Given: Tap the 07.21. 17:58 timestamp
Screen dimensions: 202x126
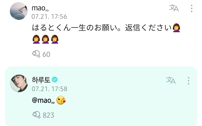Looking at the screenshot, I should tap(49, 89).
